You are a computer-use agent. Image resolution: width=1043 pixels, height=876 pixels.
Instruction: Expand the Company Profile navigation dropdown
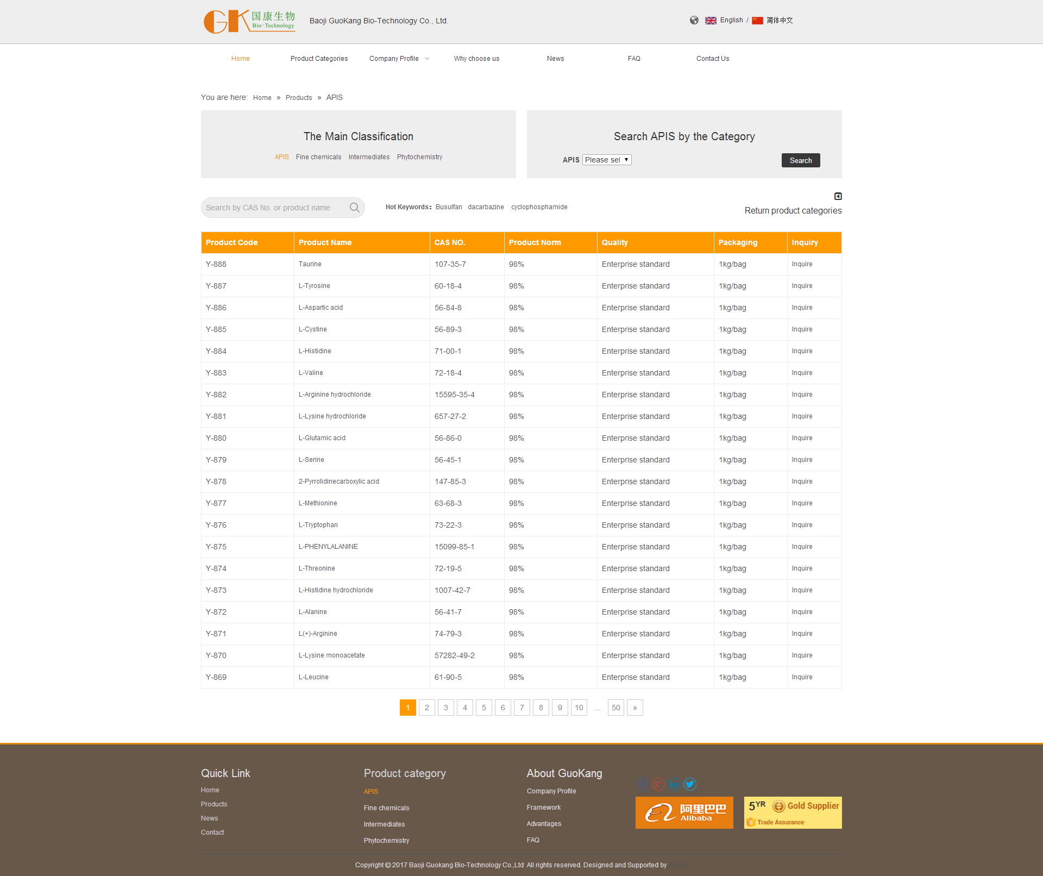tap(398, 58)
